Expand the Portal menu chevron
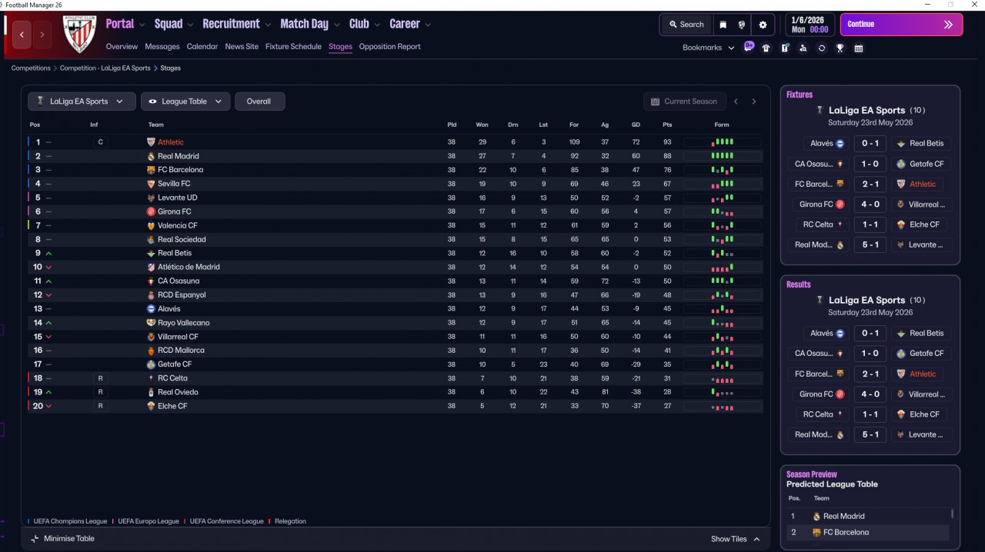The height and width of the screenshot is (552, 985). [142, 25]
